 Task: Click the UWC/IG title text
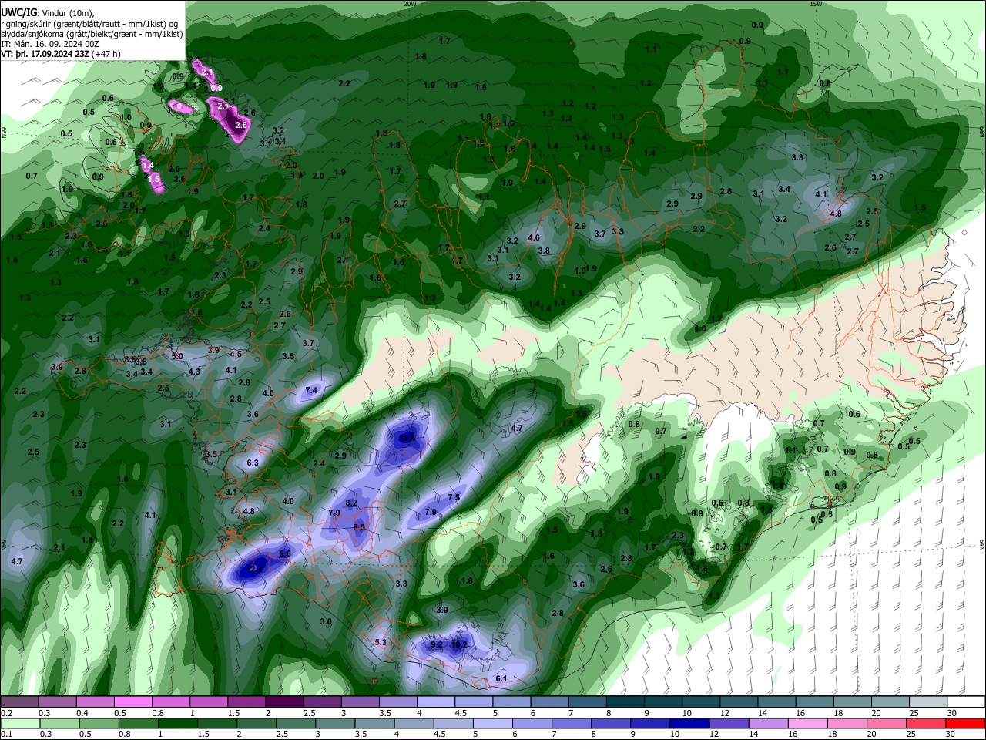click(19, 12)
